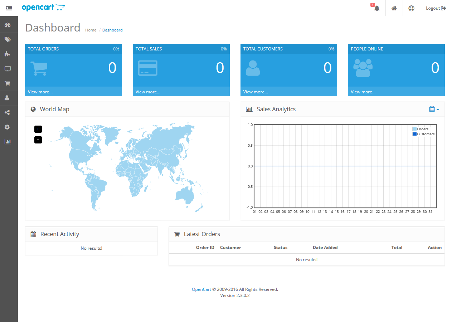Click the Recent Activity calendar icon
This screenshot has width=452, height=322.
coord(34,234)
